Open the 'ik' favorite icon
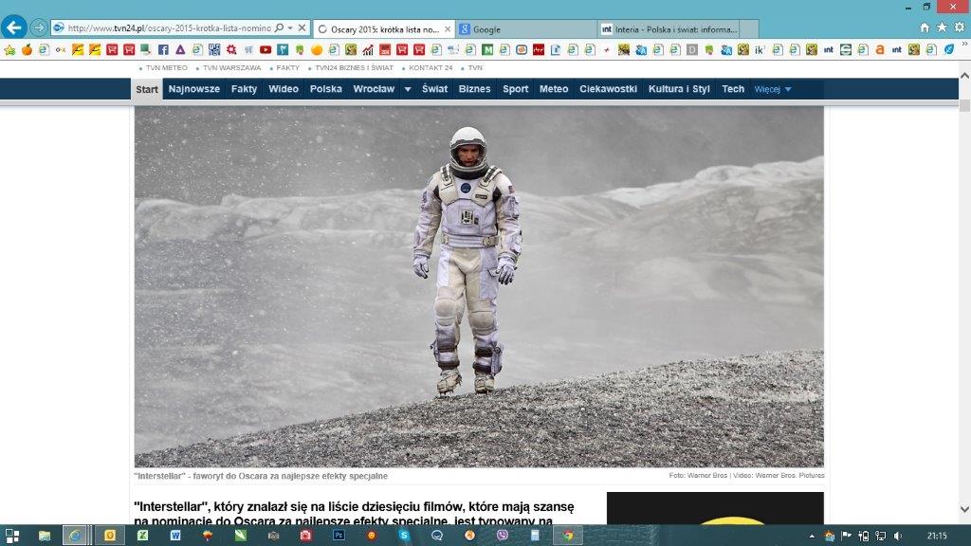 click(x=760, y=49)
